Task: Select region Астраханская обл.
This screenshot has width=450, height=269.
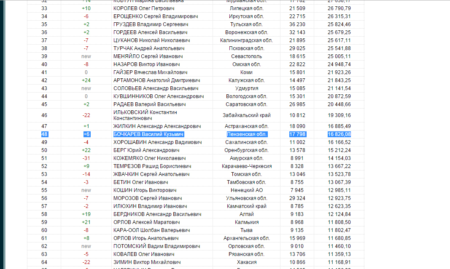Action: click(x=247, y=126)
